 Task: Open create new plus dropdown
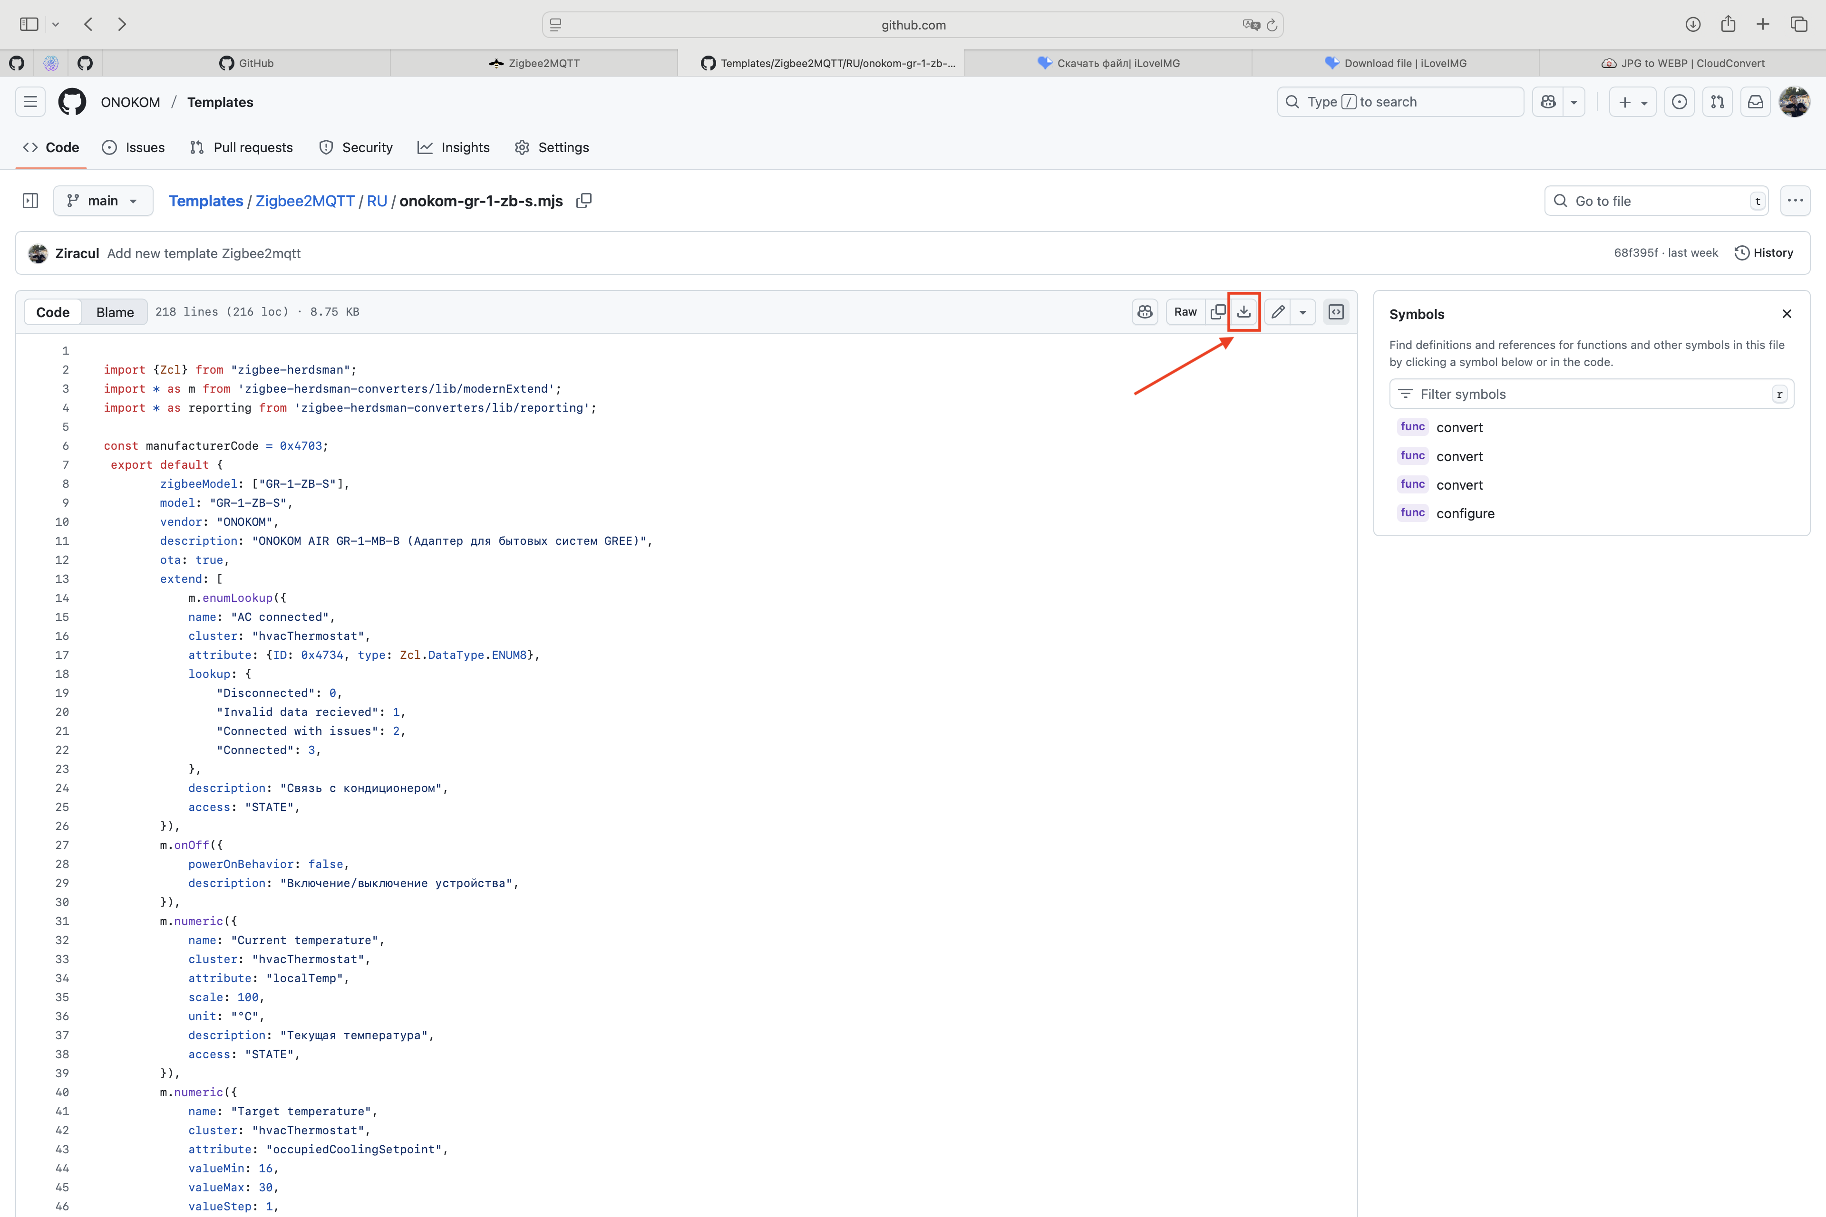pos(1632,102)
